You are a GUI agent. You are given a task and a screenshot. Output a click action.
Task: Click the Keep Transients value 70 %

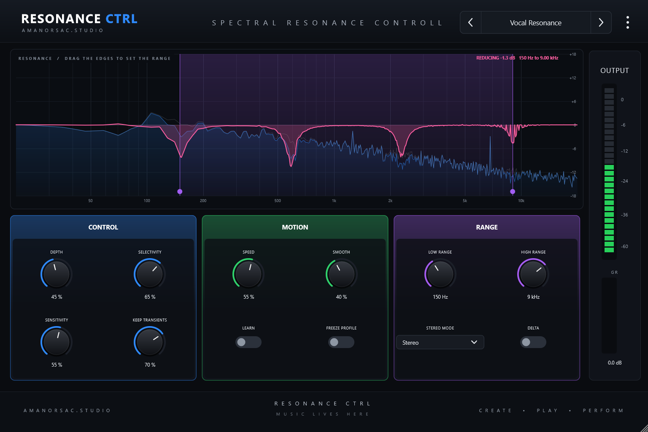(x=150, y=365)
